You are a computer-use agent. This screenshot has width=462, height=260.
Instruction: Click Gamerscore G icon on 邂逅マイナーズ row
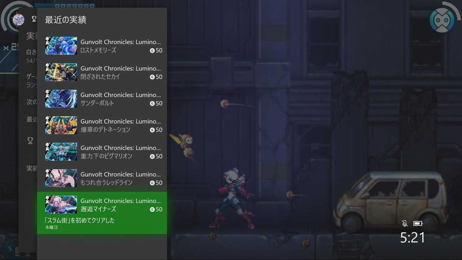[x=152, y=210]
